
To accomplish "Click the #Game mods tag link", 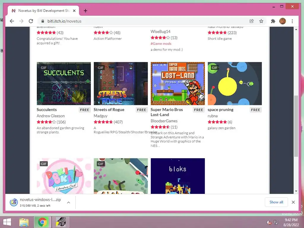I will point(161,44).
